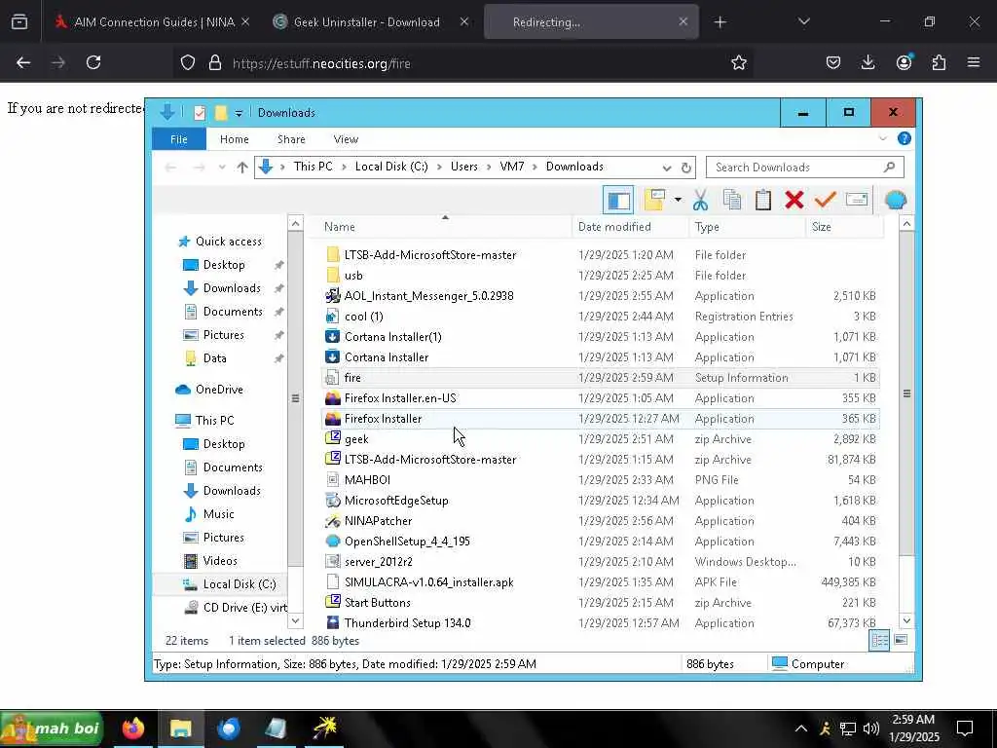
Task: Select MicrosoftEdgeSetup application file
Action: click(396, 501)
